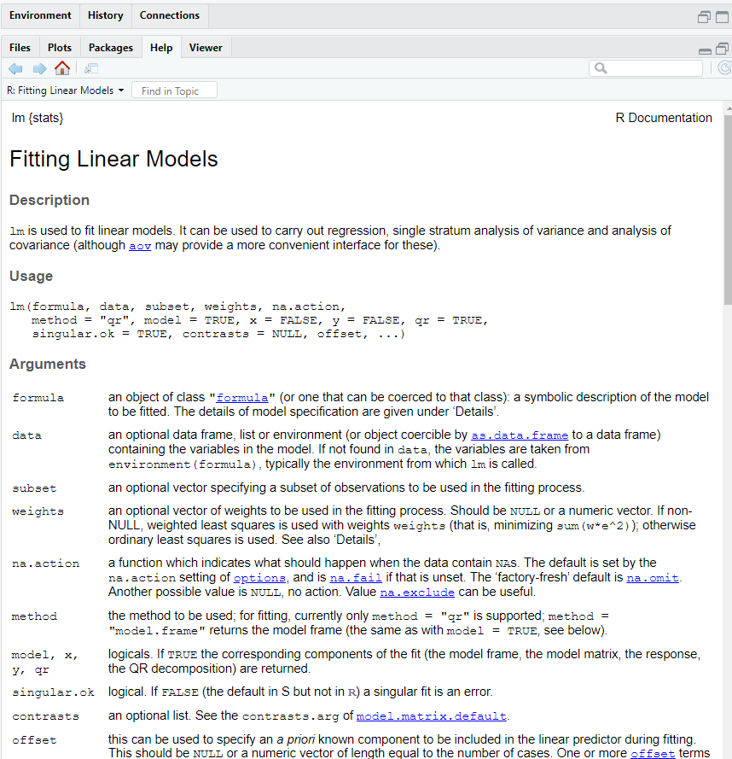Open the model.matrix.default link
The width and height of the screenshot is (732, 759).
[431, 715]
